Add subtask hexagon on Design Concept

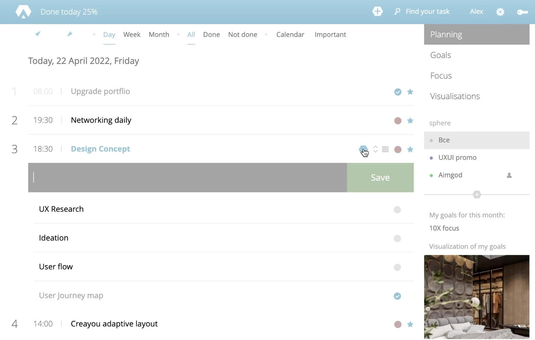363,149
